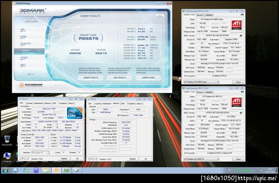Open the HD 4800 Series GPU selection dropdown
279x183 pixels.
pos(201,82)
